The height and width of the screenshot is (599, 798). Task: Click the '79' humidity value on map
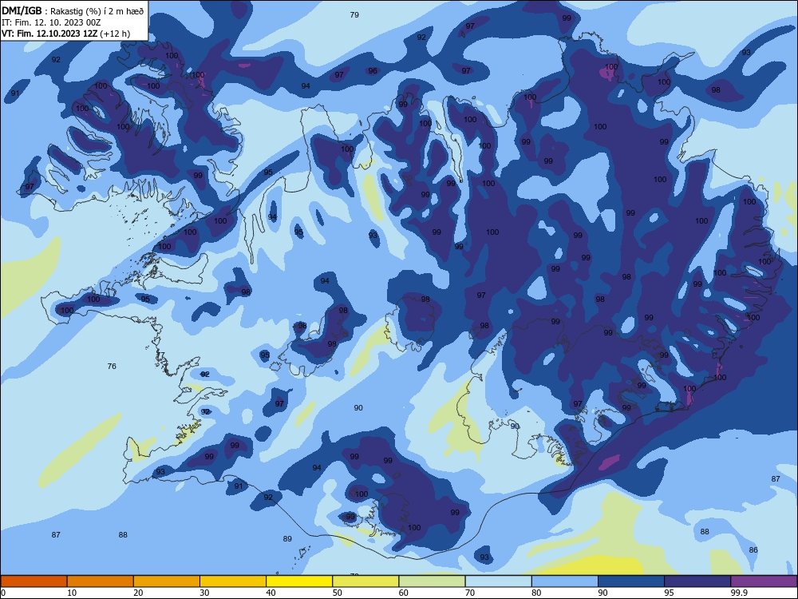click(x=354, y=14)
